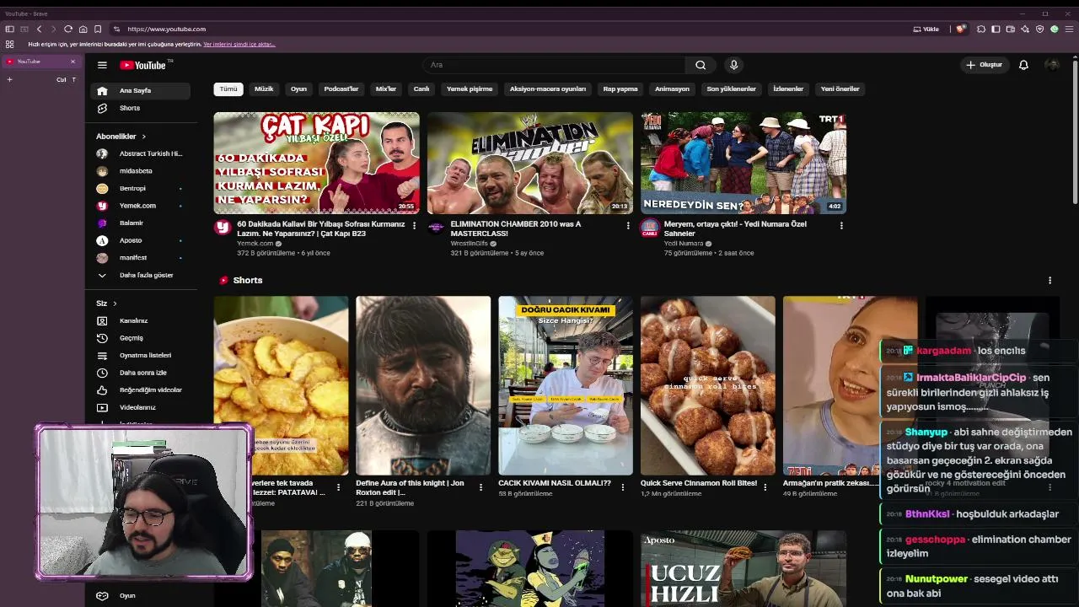The height and width of the screenshot is (607, 1079).
Task: Open the Shorts shelf three-dot menu
Action: pyautogui.click(x=1049, y=280)
